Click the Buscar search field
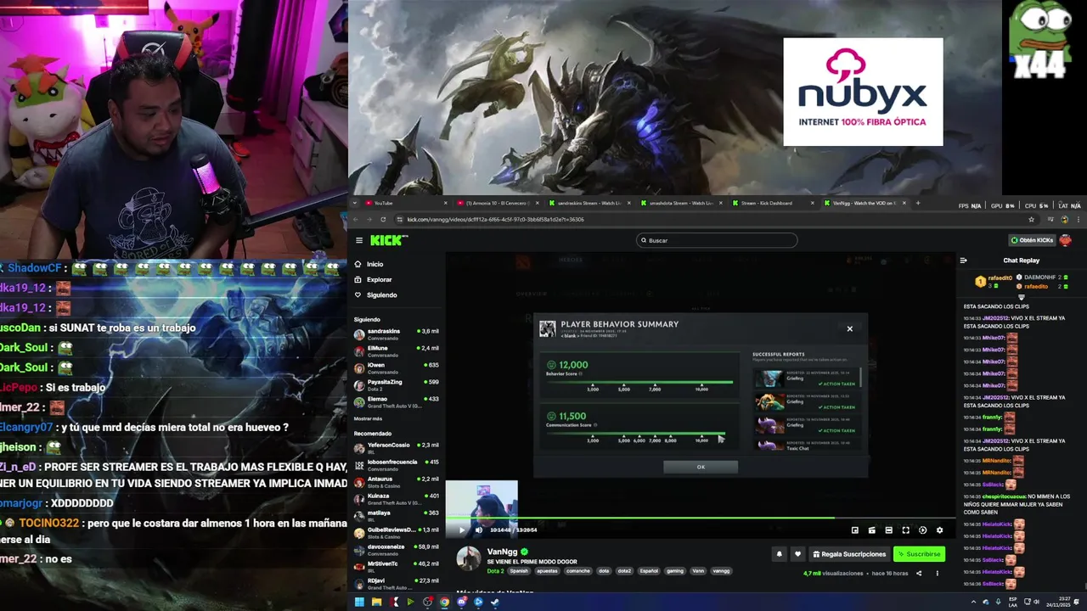This screenshot has width=1087, height=611. coord(717,240)
